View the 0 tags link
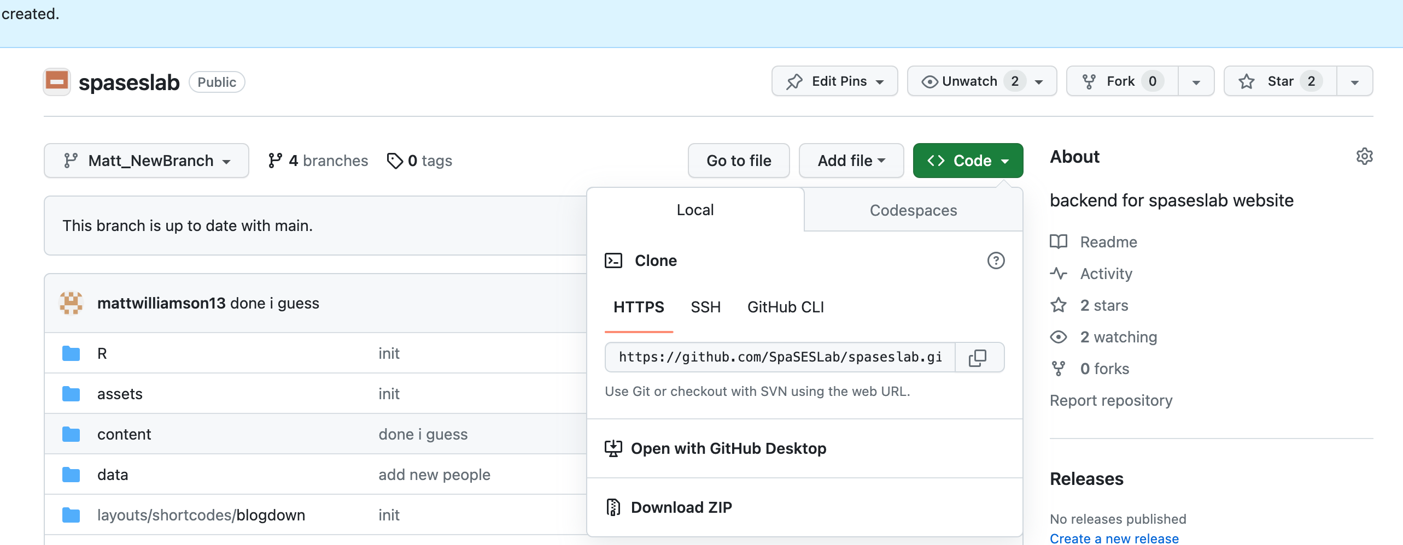The height and width of the screenshot is (545, 1403). (419, 161)
